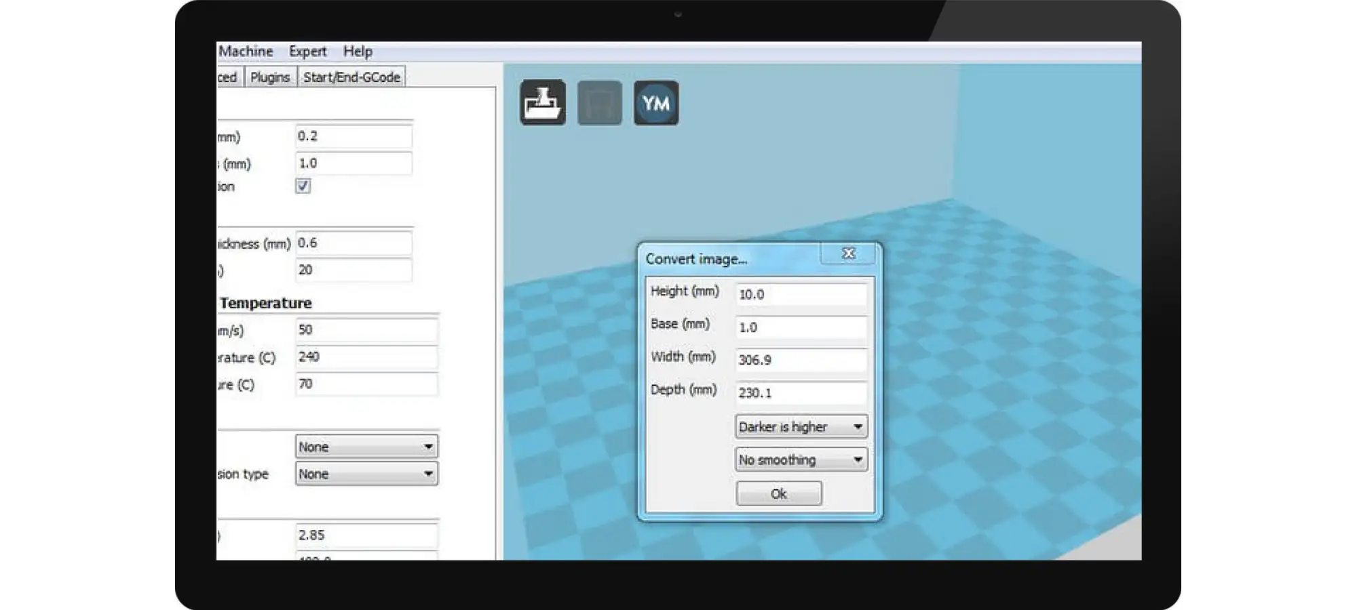Click the Width (mm) label

pos(683,357)
